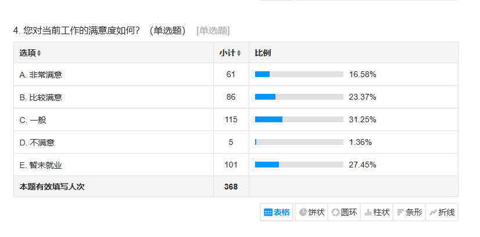
Task: Click the donut ring chart icon
Action: click(335, 213)
